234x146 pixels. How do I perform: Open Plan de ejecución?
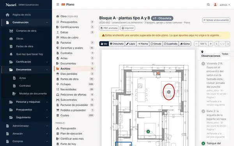coord(74,134)
